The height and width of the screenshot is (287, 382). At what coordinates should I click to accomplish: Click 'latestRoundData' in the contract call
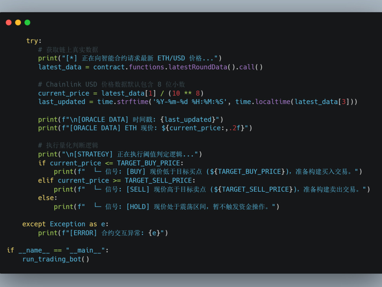198,67
